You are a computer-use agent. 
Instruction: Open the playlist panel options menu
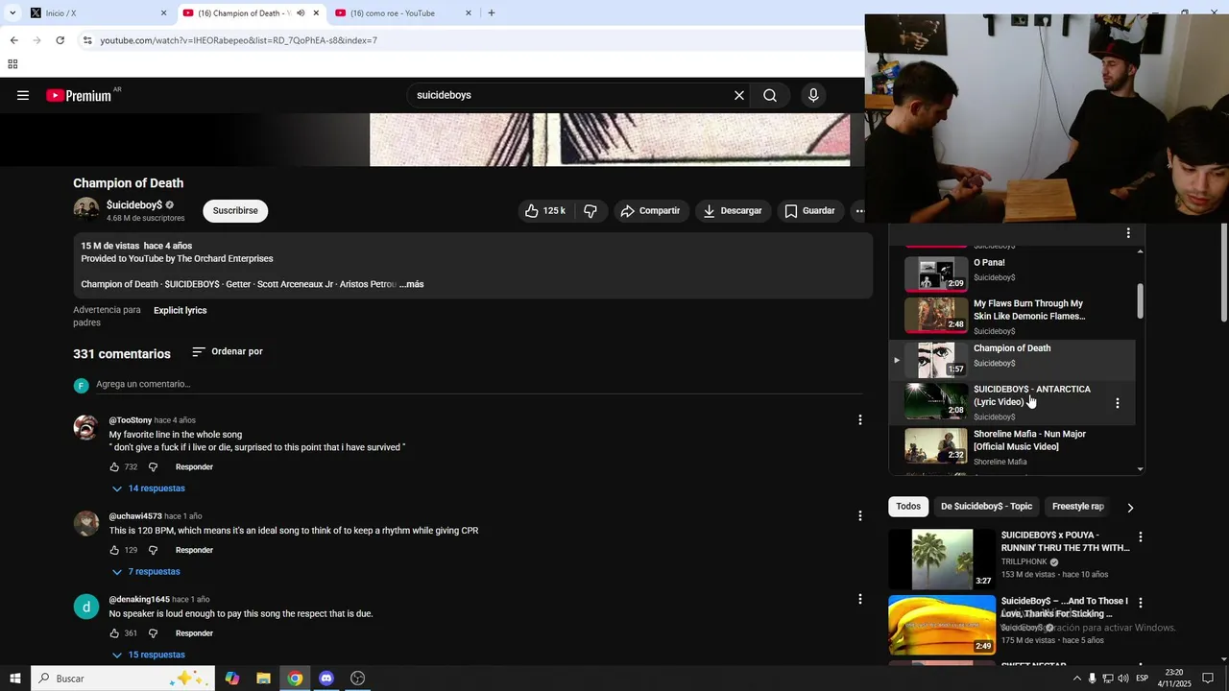[x=1128, y=233]
